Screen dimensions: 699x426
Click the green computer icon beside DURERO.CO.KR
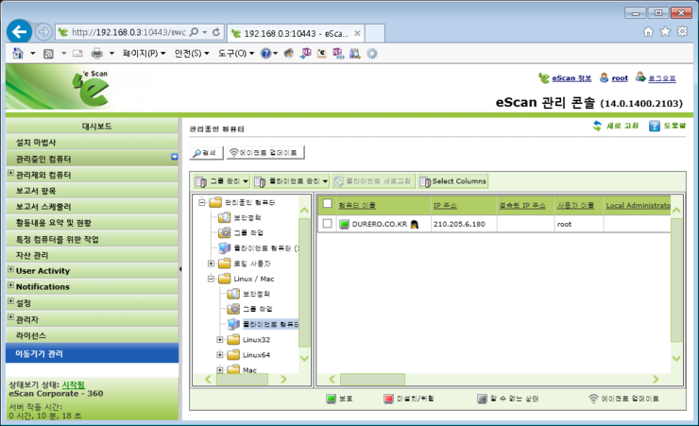coord(344,224)
